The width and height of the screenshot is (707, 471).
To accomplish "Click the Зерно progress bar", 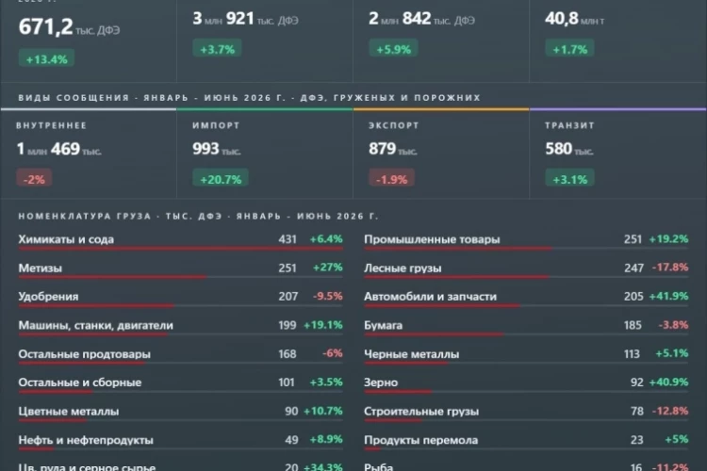I will tap(526, 392).
